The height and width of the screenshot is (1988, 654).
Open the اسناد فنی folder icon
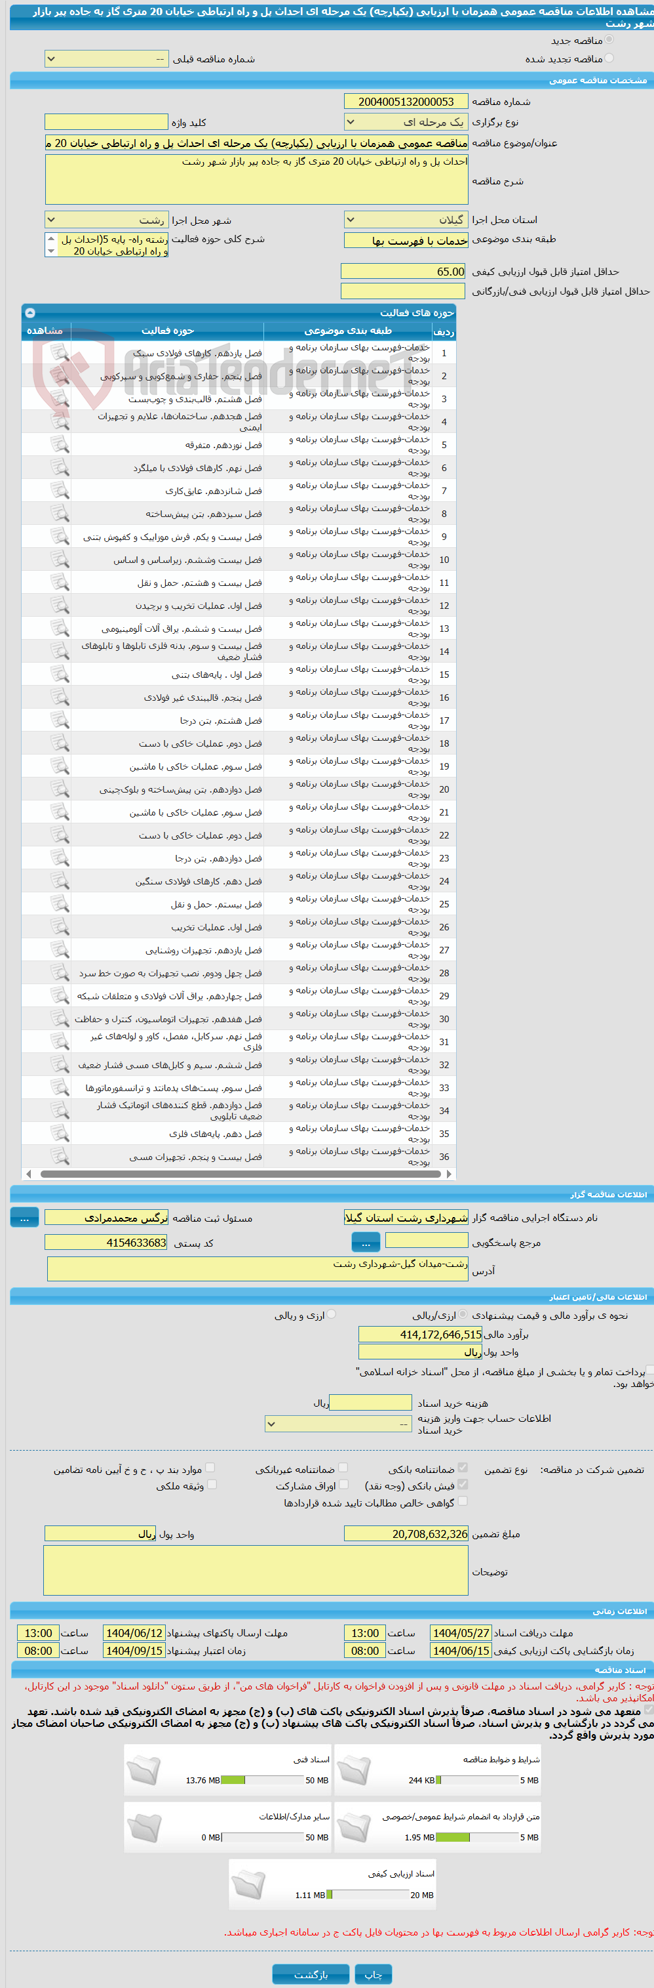coord(144,1770)
